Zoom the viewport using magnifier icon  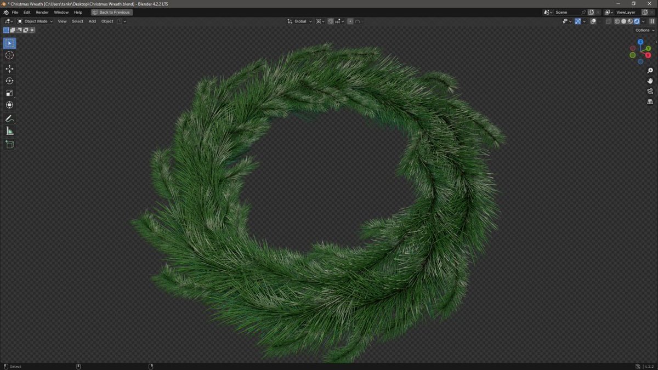[x=650, y=70]
